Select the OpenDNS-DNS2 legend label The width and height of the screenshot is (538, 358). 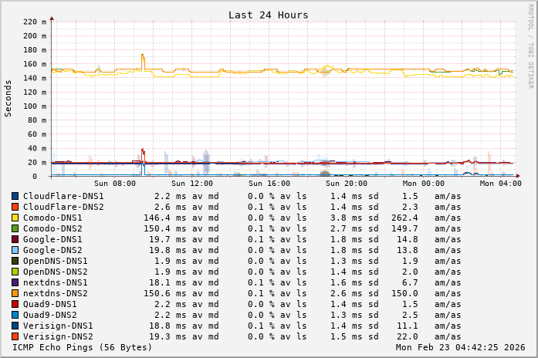coord(56,272)
